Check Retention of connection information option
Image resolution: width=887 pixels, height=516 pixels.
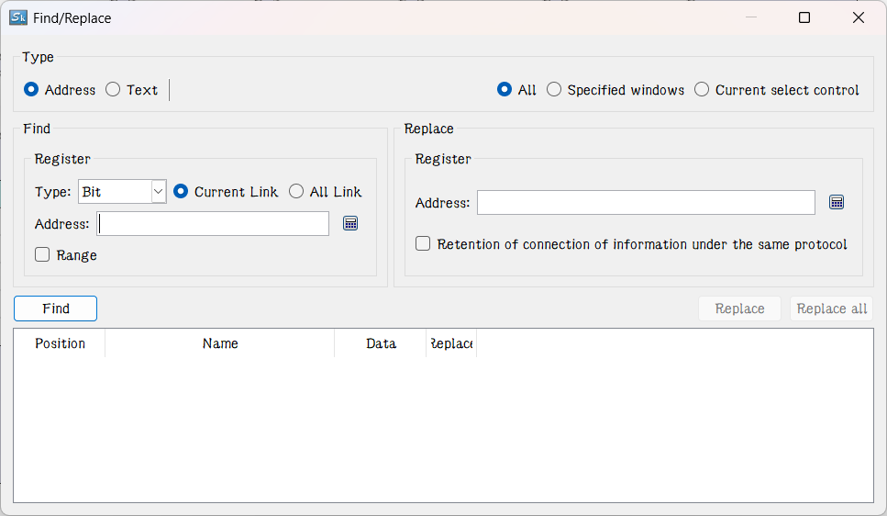[423, 244]
